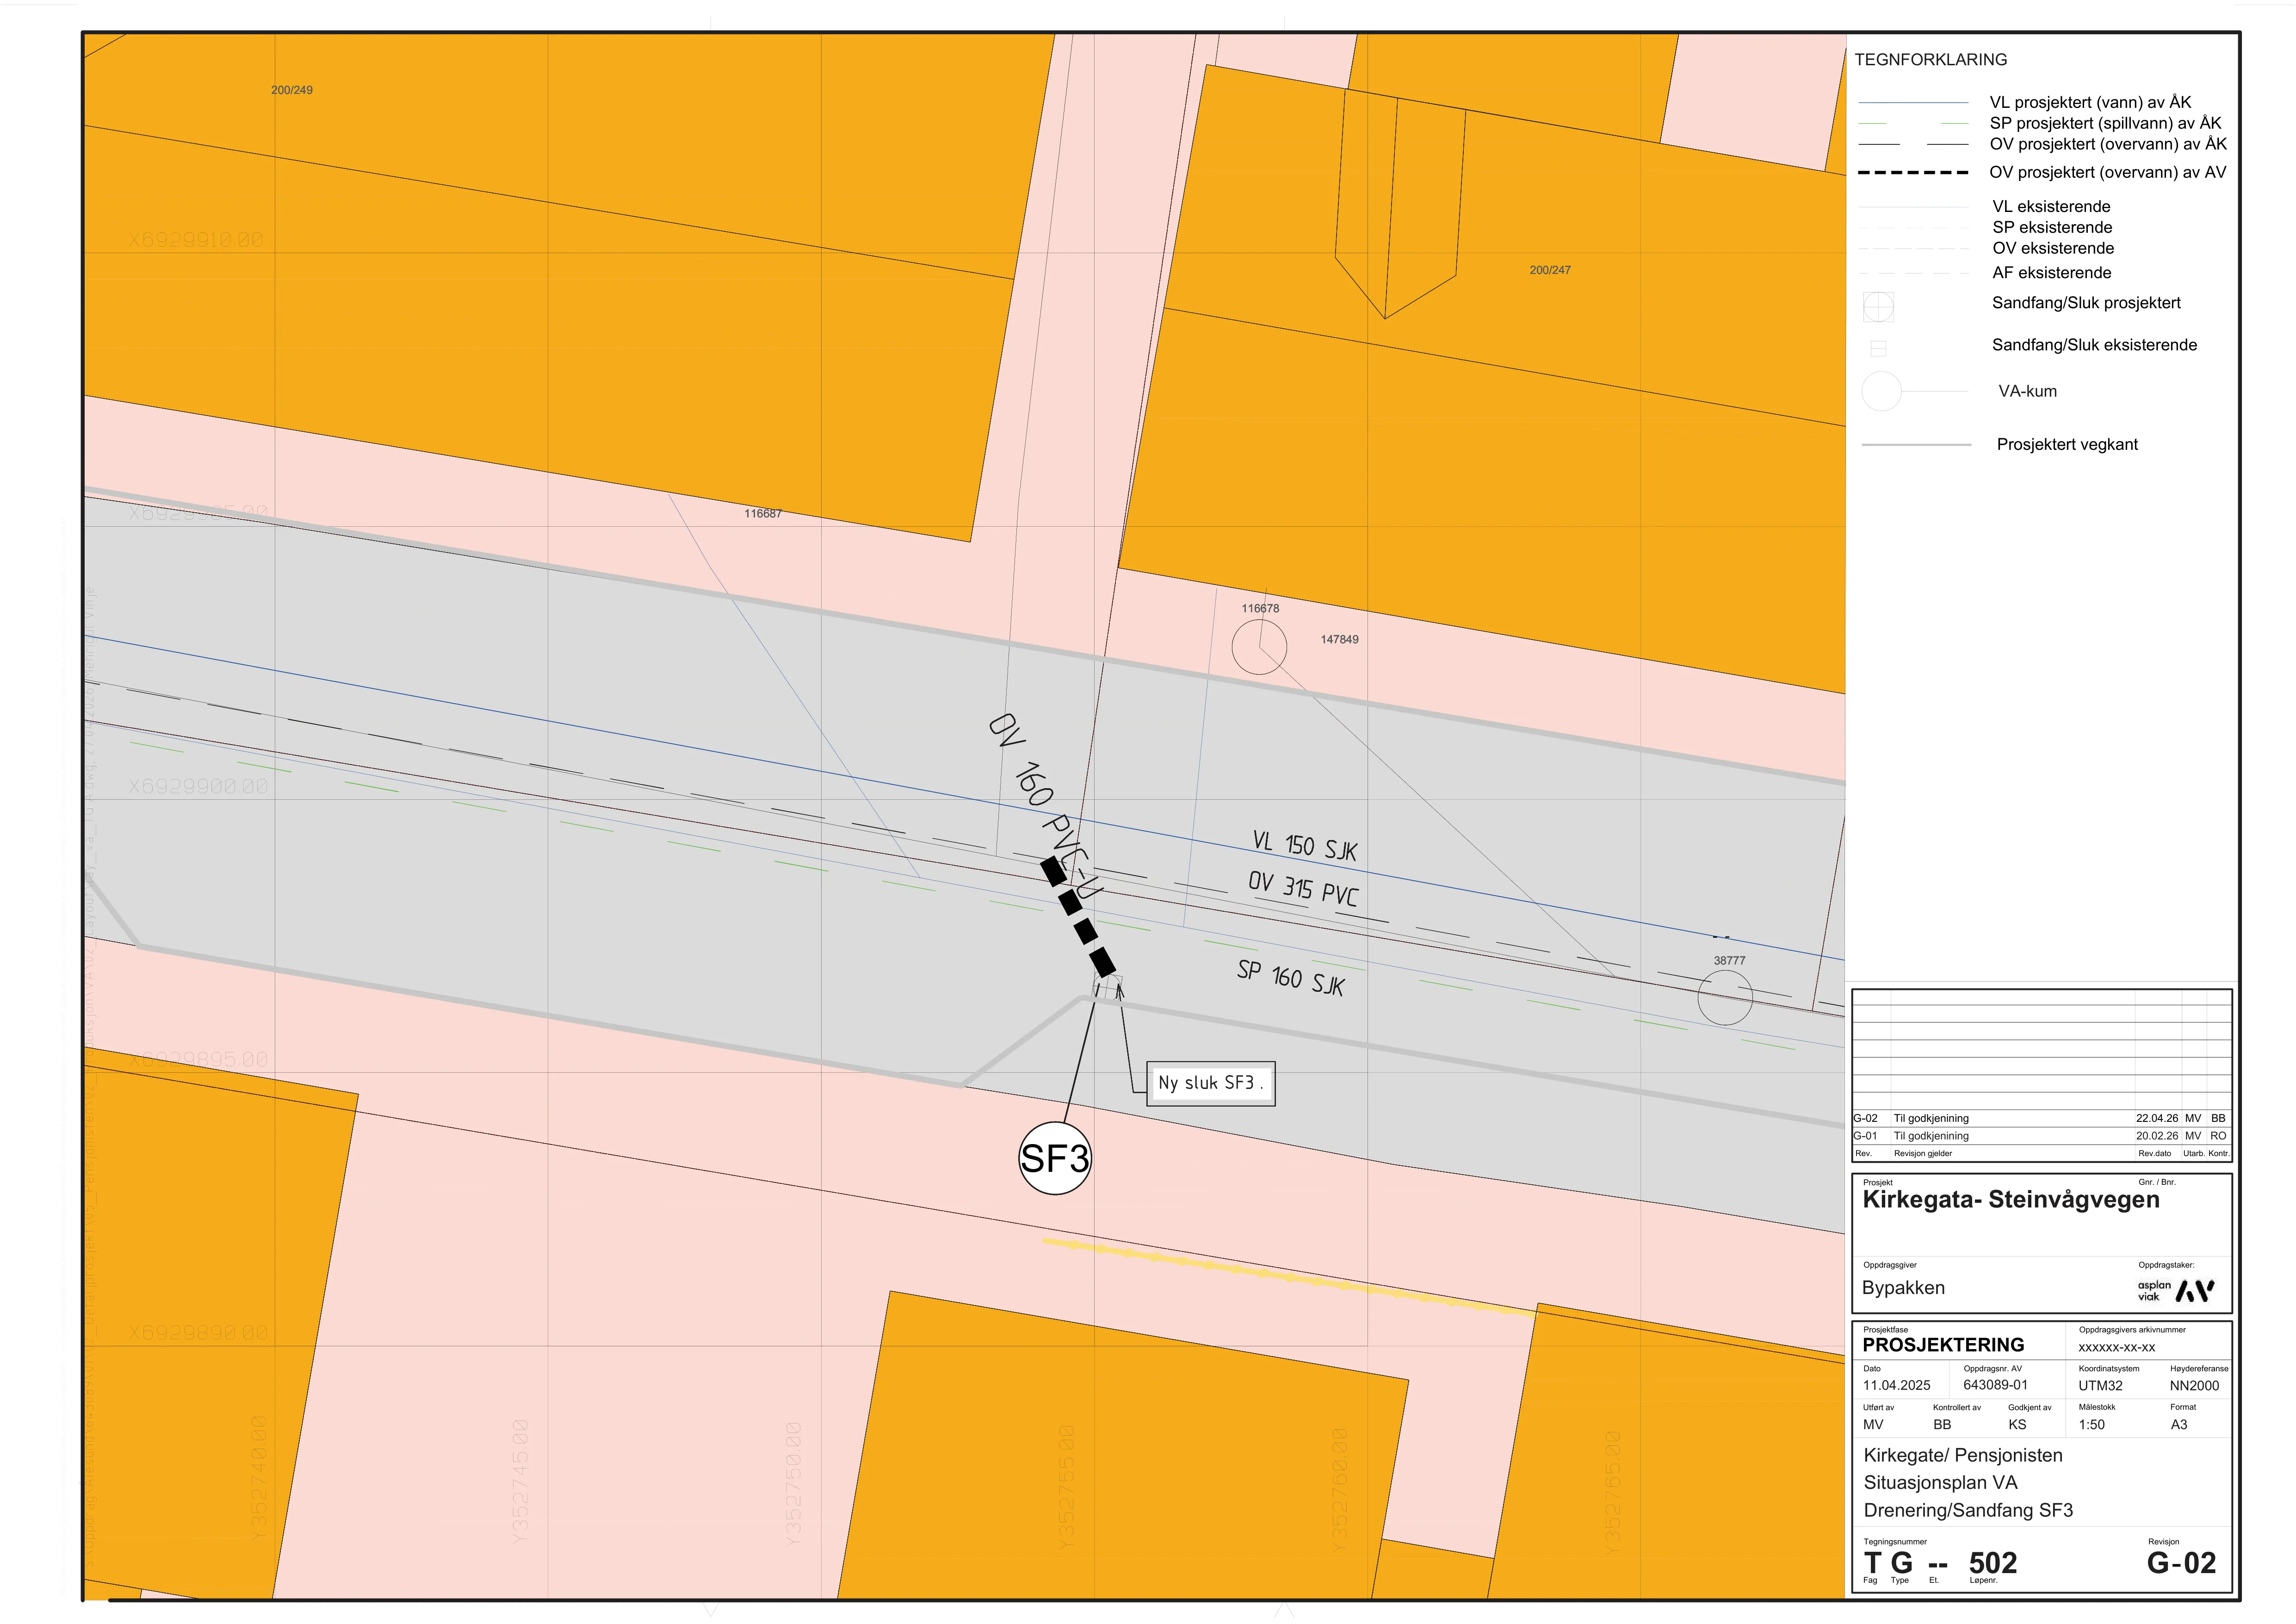Click the format value 'A3'
The width and height of the screenshot is (2296, 1624).
coord(2179,1425)
